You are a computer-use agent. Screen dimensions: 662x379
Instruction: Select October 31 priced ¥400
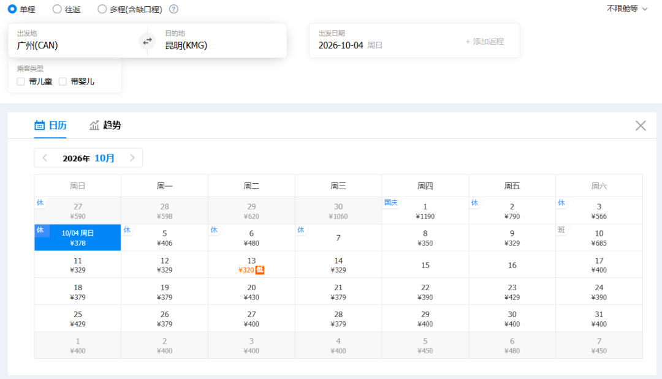[x=599, y=319]
